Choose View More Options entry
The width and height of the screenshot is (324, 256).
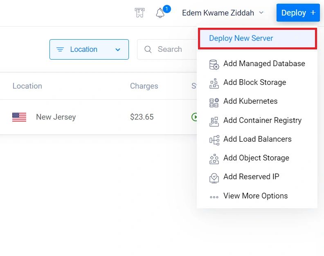(x=255, y=196)
